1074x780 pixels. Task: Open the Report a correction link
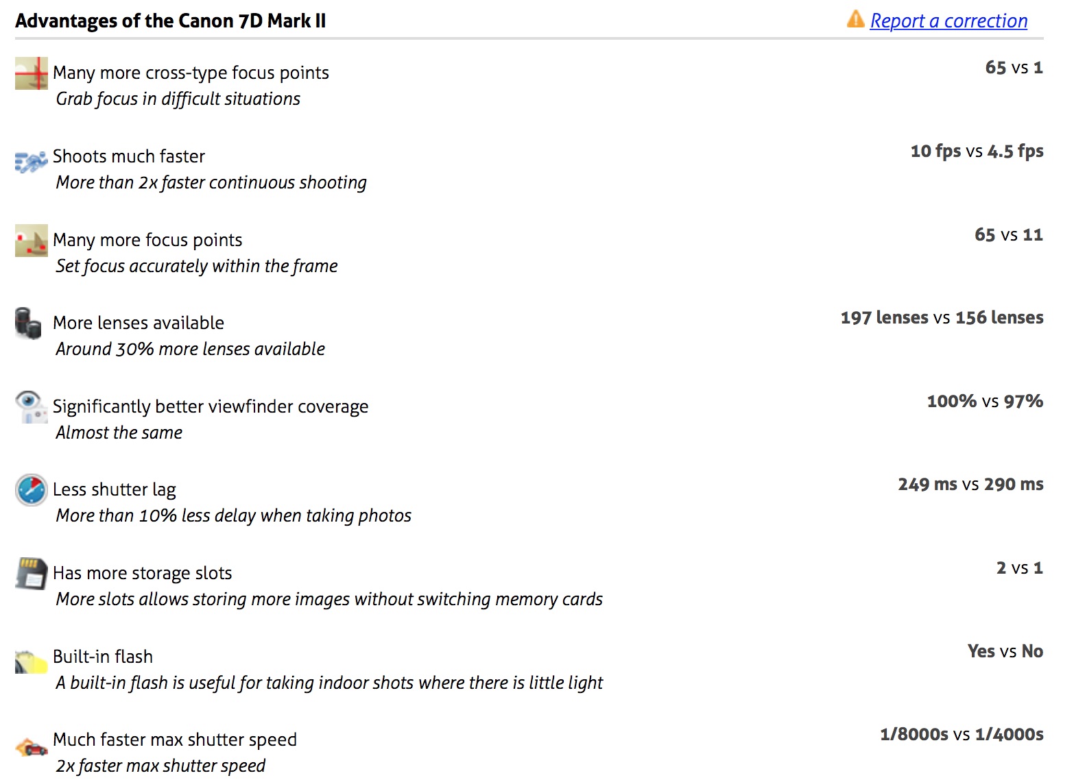(948, 21)
